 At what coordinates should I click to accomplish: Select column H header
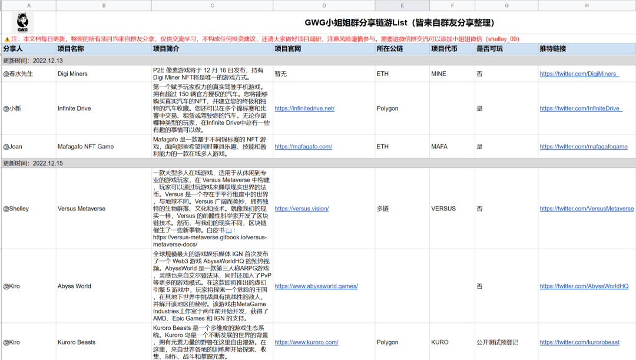587,5
